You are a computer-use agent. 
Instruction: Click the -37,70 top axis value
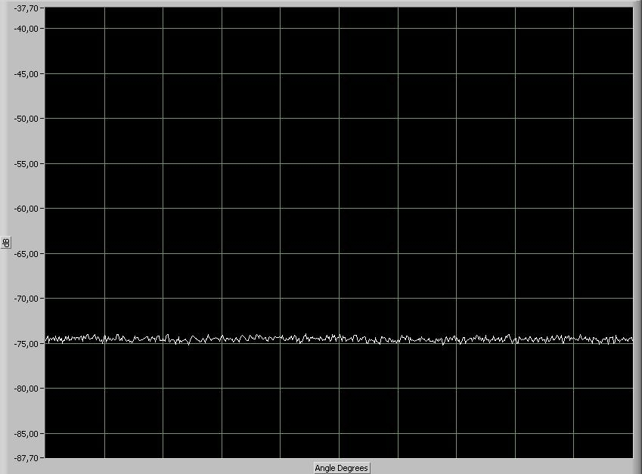coord(26,8)
